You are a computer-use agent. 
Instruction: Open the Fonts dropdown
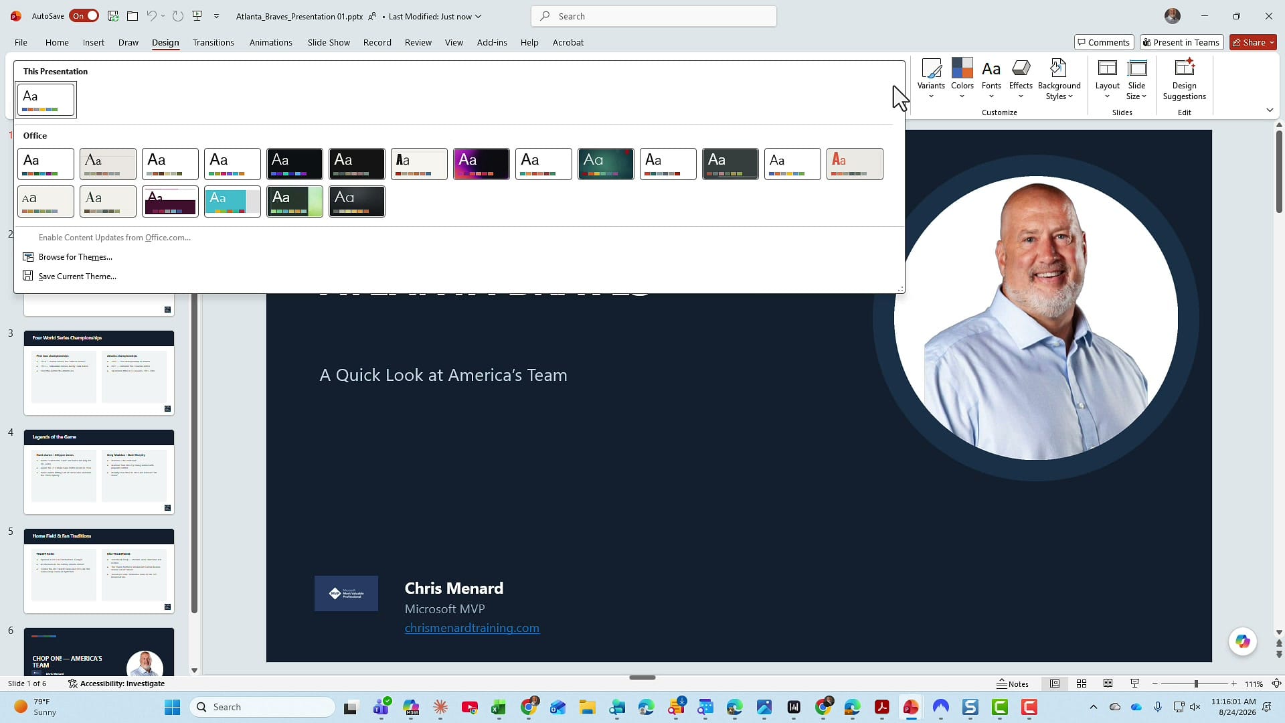point(991,79)
